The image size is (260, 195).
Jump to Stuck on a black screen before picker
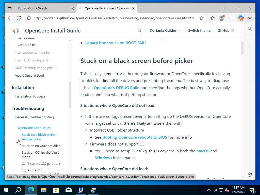39,137
